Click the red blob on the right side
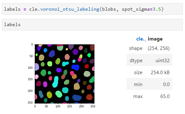This screenshot has width=185, height=114. (x=87, y=66)
